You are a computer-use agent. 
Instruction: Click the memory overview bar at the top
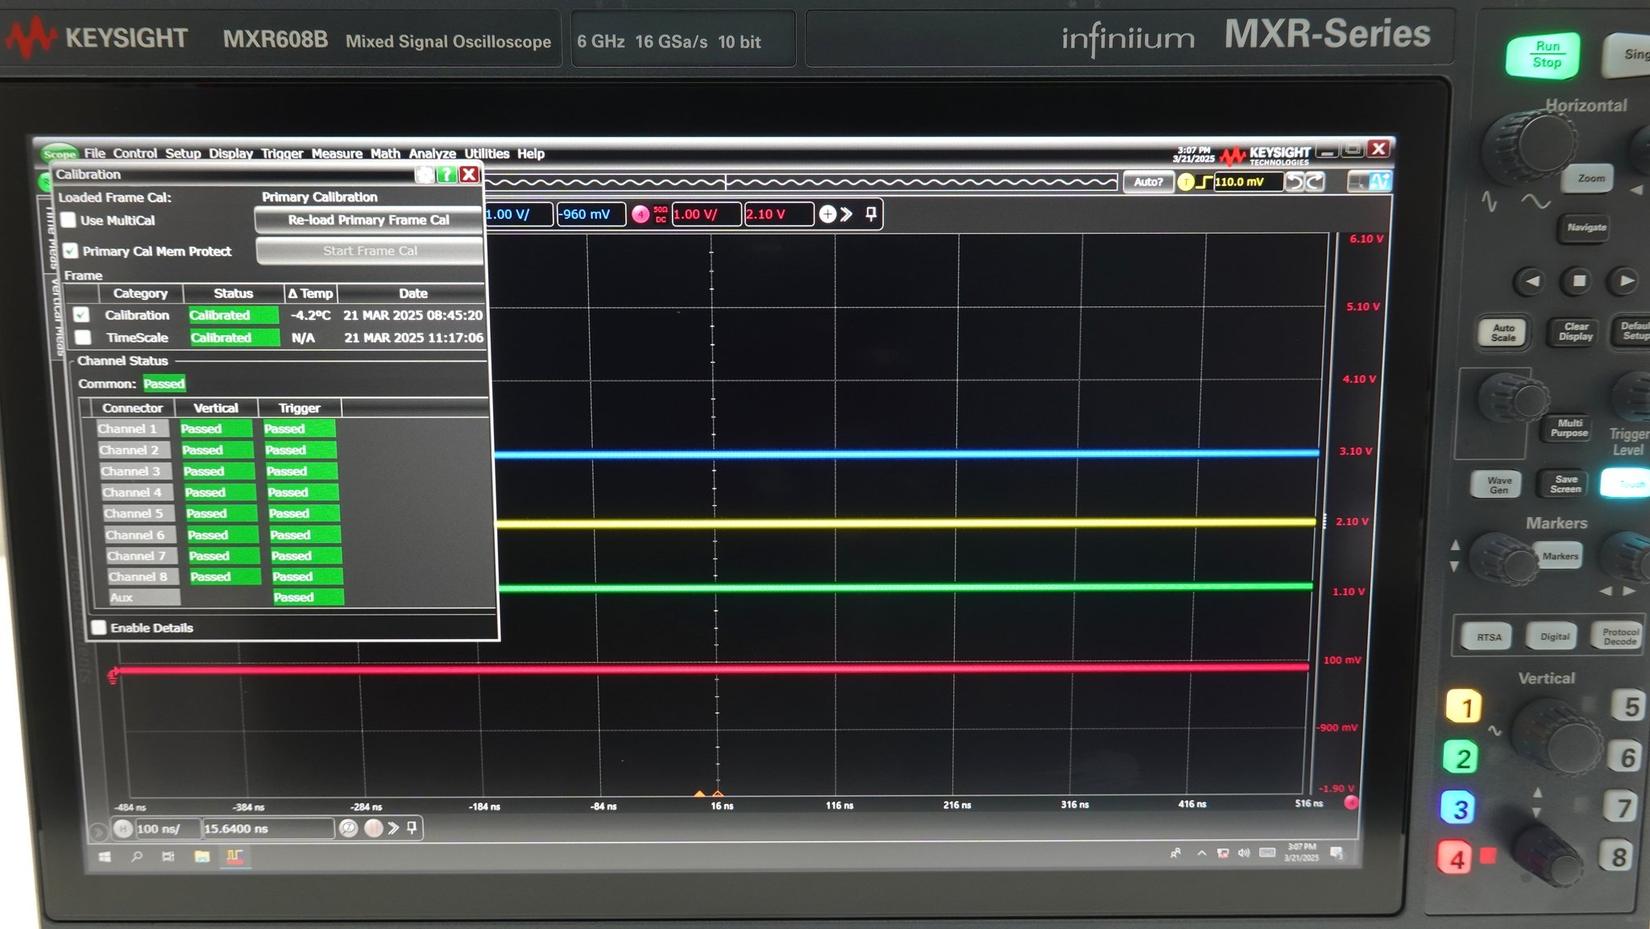coord(801,183)
